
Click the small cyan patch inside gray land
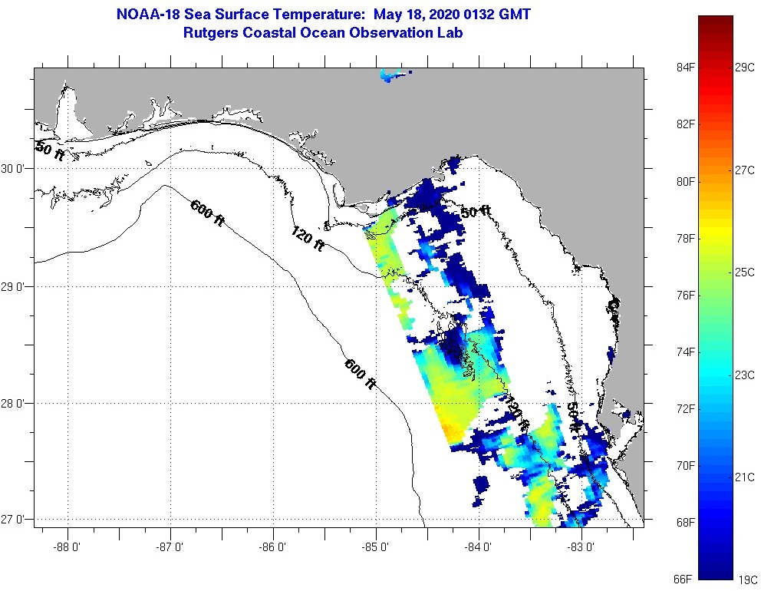(393, 74)
